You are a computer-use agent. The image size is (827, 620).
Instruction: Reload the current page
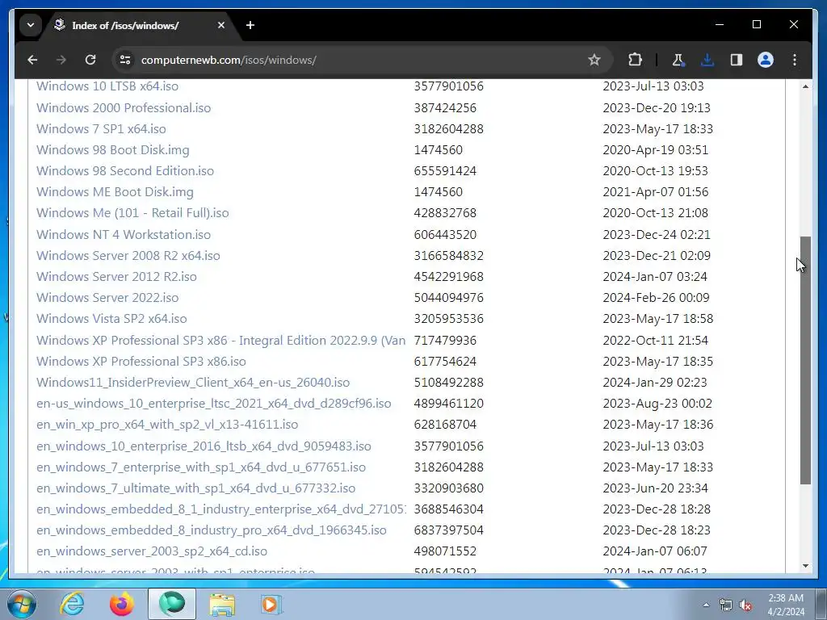(90, 60)
